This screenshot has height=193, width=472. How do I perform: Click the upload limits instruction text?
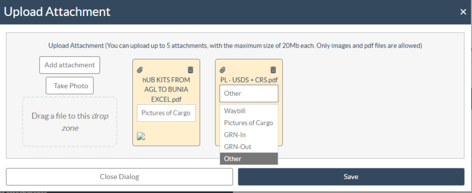(x=235, y=46)
